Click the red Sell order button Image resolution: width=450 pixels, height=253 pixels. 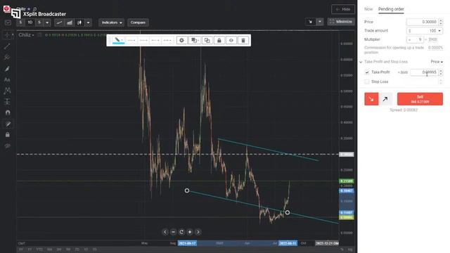point(420,99)
